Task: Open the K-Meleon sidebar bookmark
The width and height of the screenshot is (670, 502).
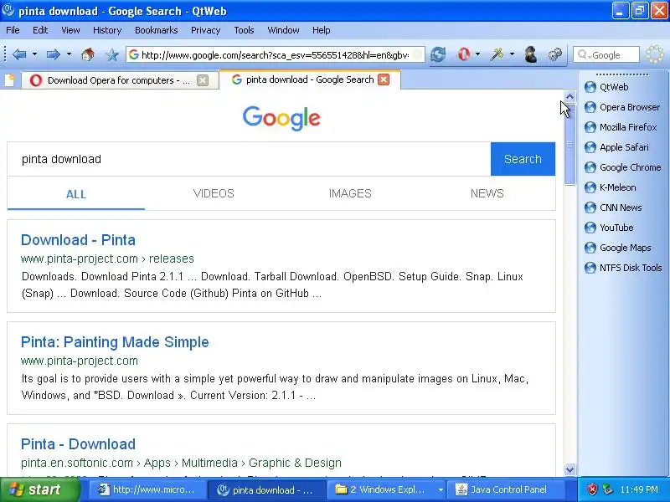Action: [x=611, y=187]
